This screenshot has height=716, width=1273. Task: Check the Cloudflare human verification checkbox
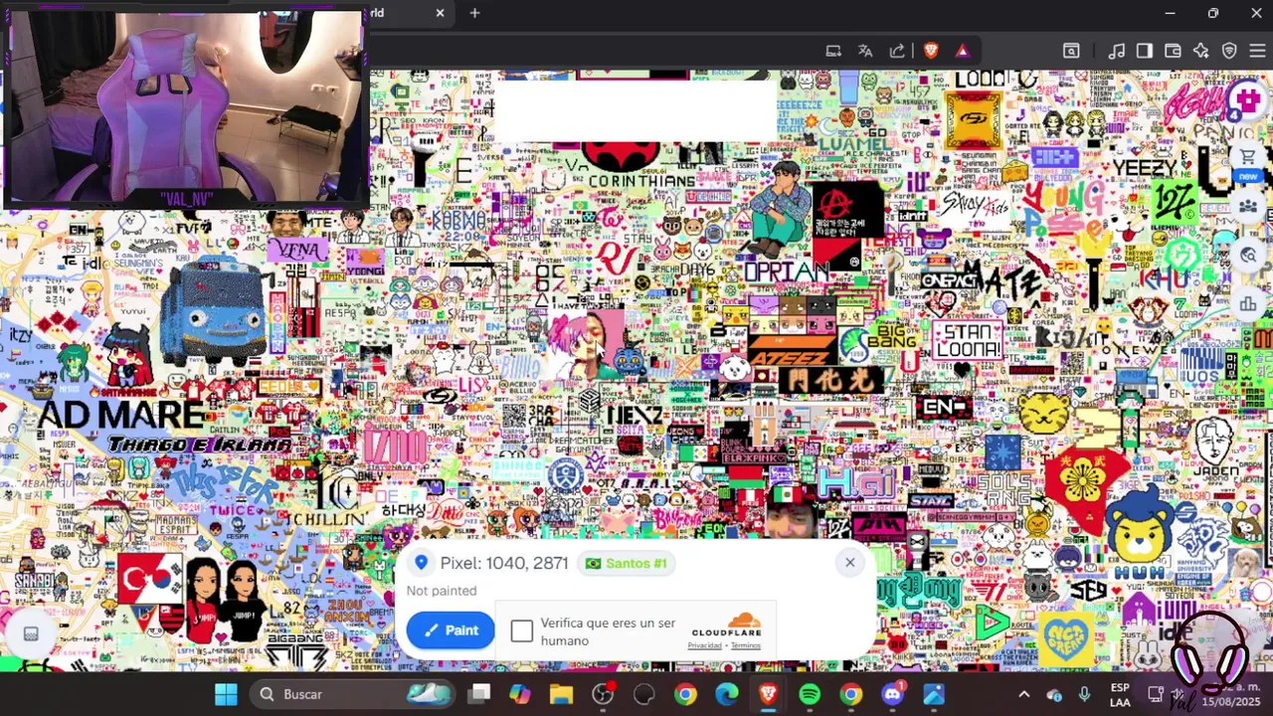tap(522, 631)
